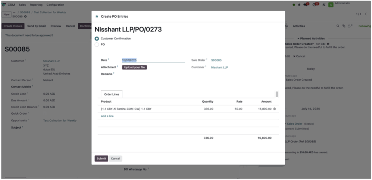Click the search icon in chatter
This screenshot has height=180, width=372.
337,26
